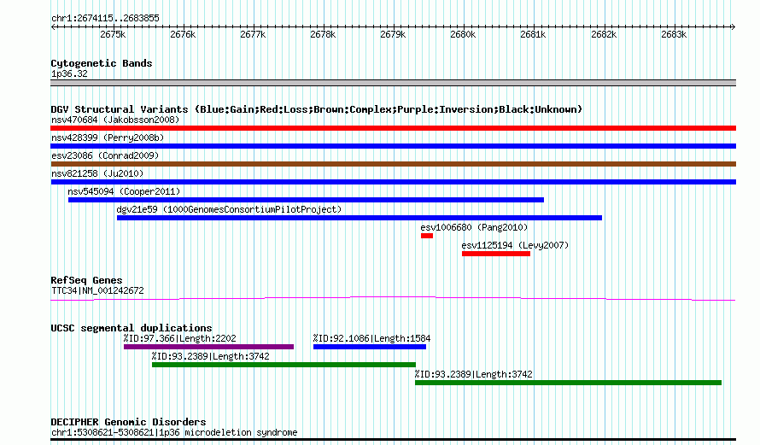Click the dgv21e59 1000GenomesConsortiumPilotProject label

pyautogui.click(x=229, y=209)
